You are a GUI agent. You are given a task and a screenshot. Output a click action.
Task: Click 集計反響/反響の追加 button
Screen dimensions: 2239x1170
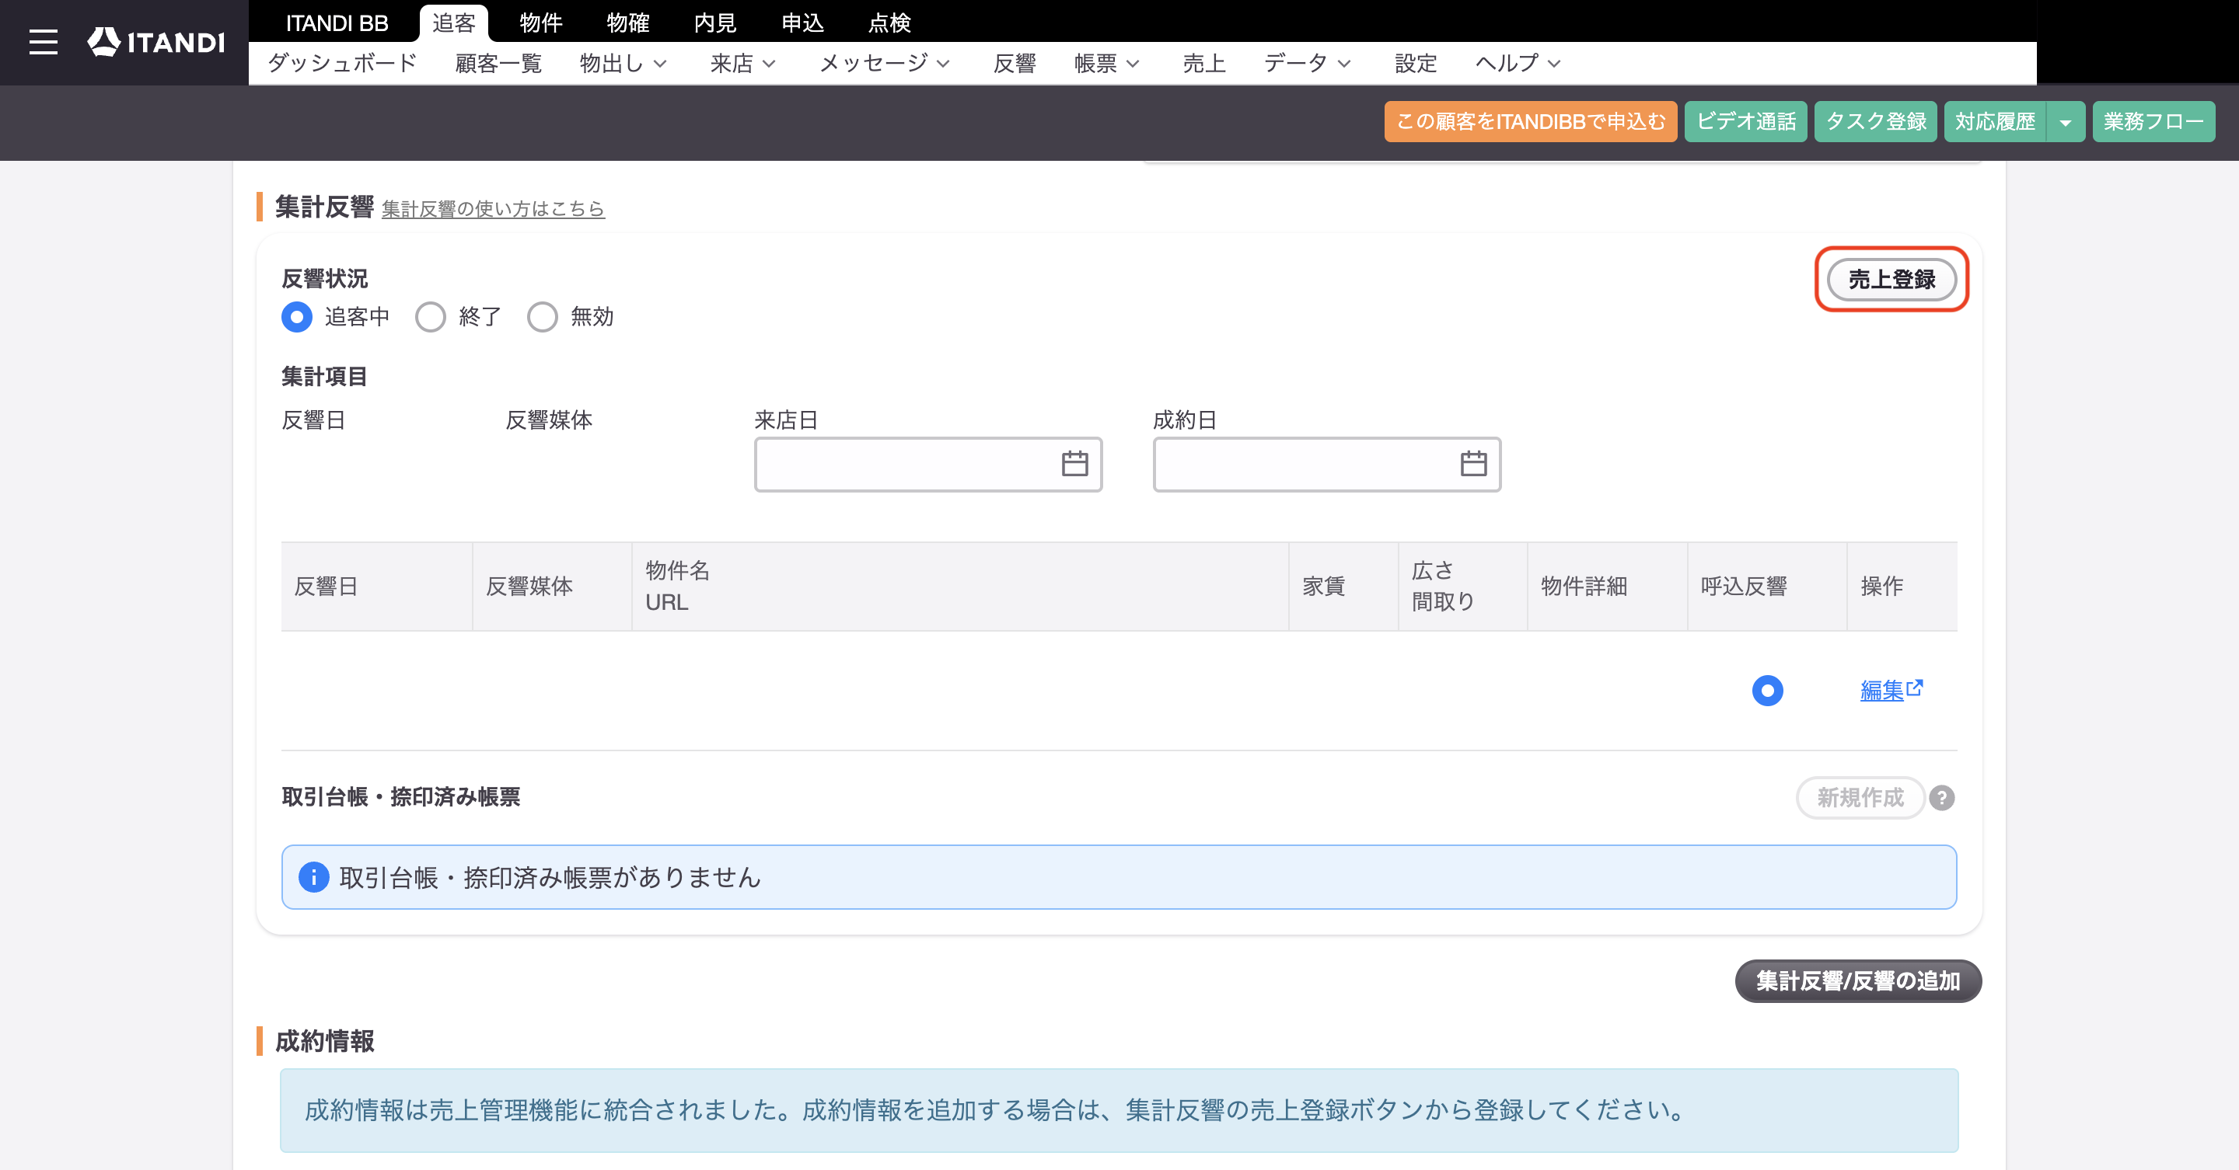[x=1858, y=980]
